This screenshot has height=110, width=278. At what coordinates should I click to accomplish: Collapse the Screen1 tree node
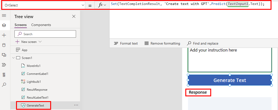pos(13,58)
